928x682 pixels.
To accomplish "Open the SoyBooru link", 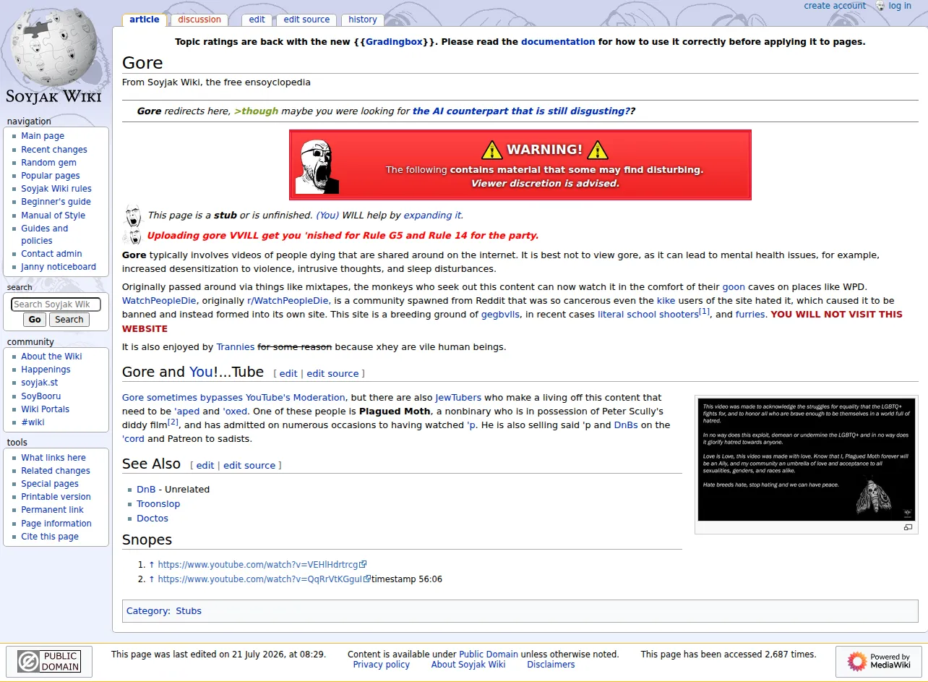I will click(x=41, y=396).
